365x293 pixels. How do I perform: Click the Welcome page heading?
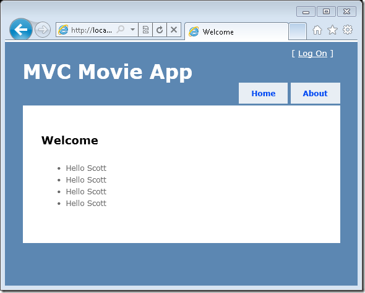[70, 140]
